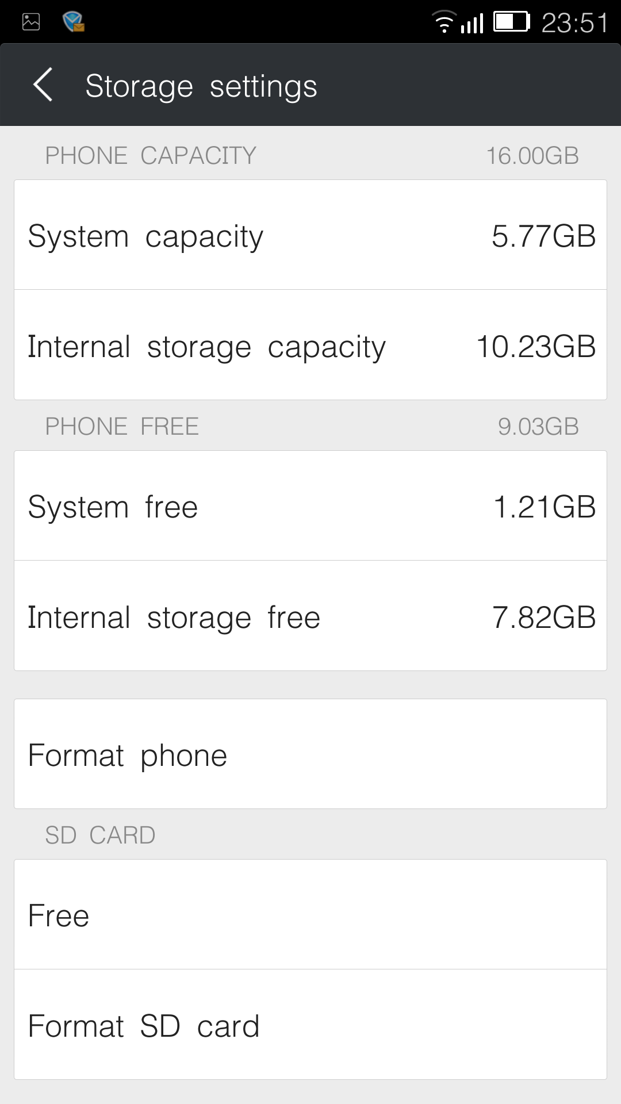
Task: Tap the PHONE FREE section header
Action: [x=122, y=426]
